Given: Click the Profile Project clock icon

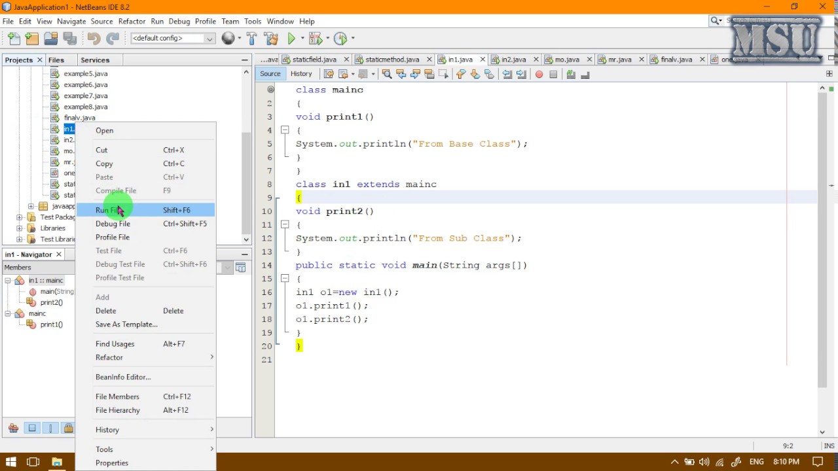Looking at the screenshot, I should pyautogui.click(x=340, y=39).
